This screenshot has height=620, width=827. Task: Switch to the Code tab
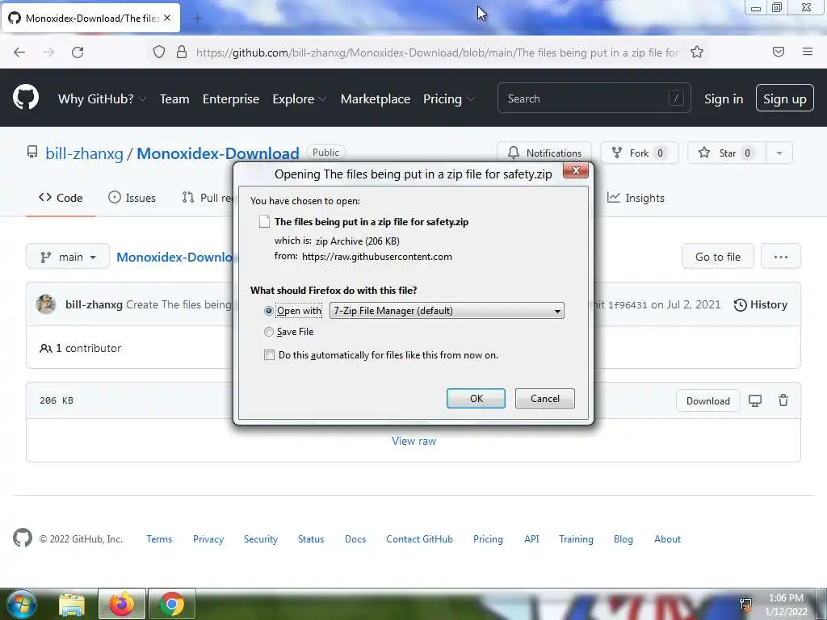61,198
